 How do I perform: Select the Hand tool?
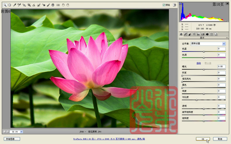[x=10, y=5]
